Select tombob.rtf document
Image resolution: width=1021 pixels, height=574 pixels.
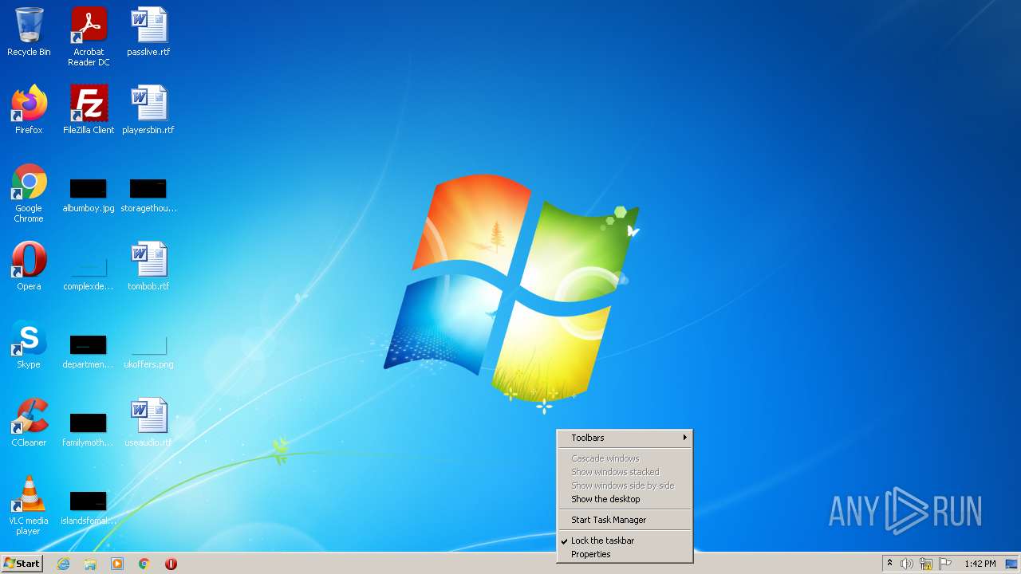click(148, 266)
